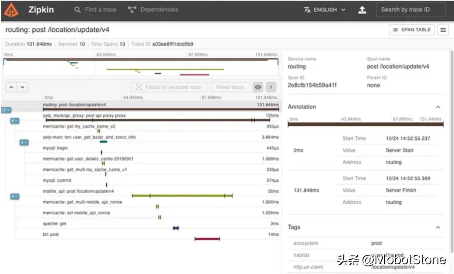Click the right chevron panel toggle

tap(271, 87)
